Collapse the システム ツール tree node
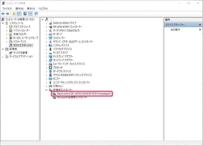This screenshot has height=146, width=203. tap(3, 23)
